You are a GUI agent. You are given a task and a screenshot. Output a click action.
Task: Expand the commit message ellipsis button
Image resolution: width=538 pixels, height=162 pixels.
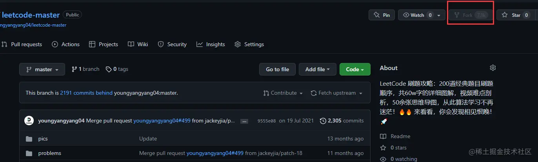click(x=244, y=121)
